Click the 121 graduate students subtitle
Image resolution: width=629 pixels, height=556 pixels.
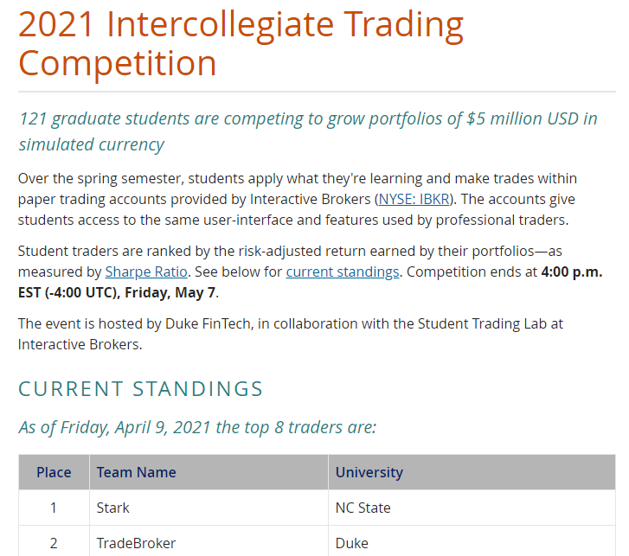pos(308,131)
